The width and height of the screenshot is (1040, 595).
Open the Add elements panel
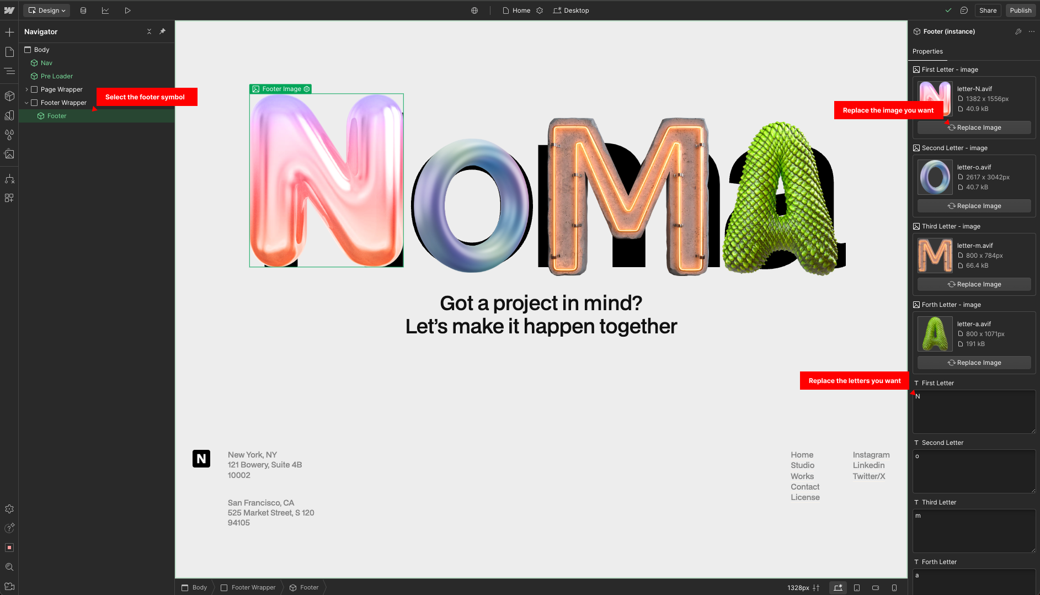[9, 33]
